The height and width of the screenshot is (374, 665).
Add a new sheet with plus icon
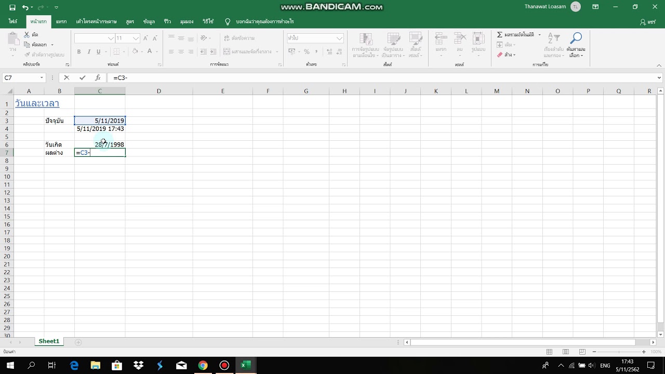click(78, 342)
